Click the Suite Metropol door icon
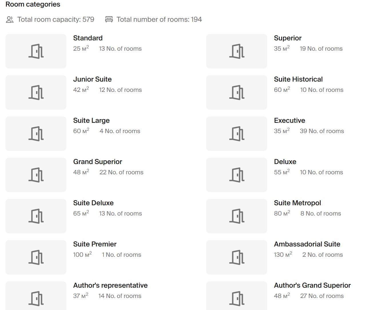This screenshot has width=373, height=310. [237, 216]
